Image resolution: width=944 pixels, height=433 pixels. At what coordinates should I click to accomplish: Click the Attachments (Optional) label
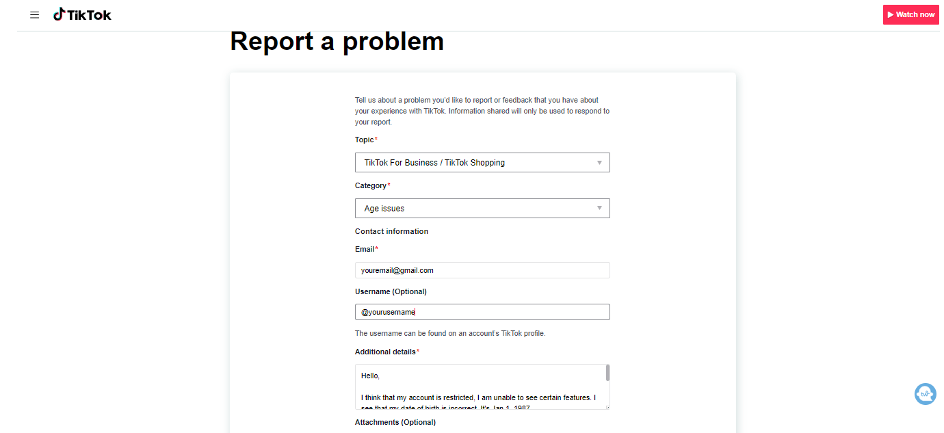point(395,422)
